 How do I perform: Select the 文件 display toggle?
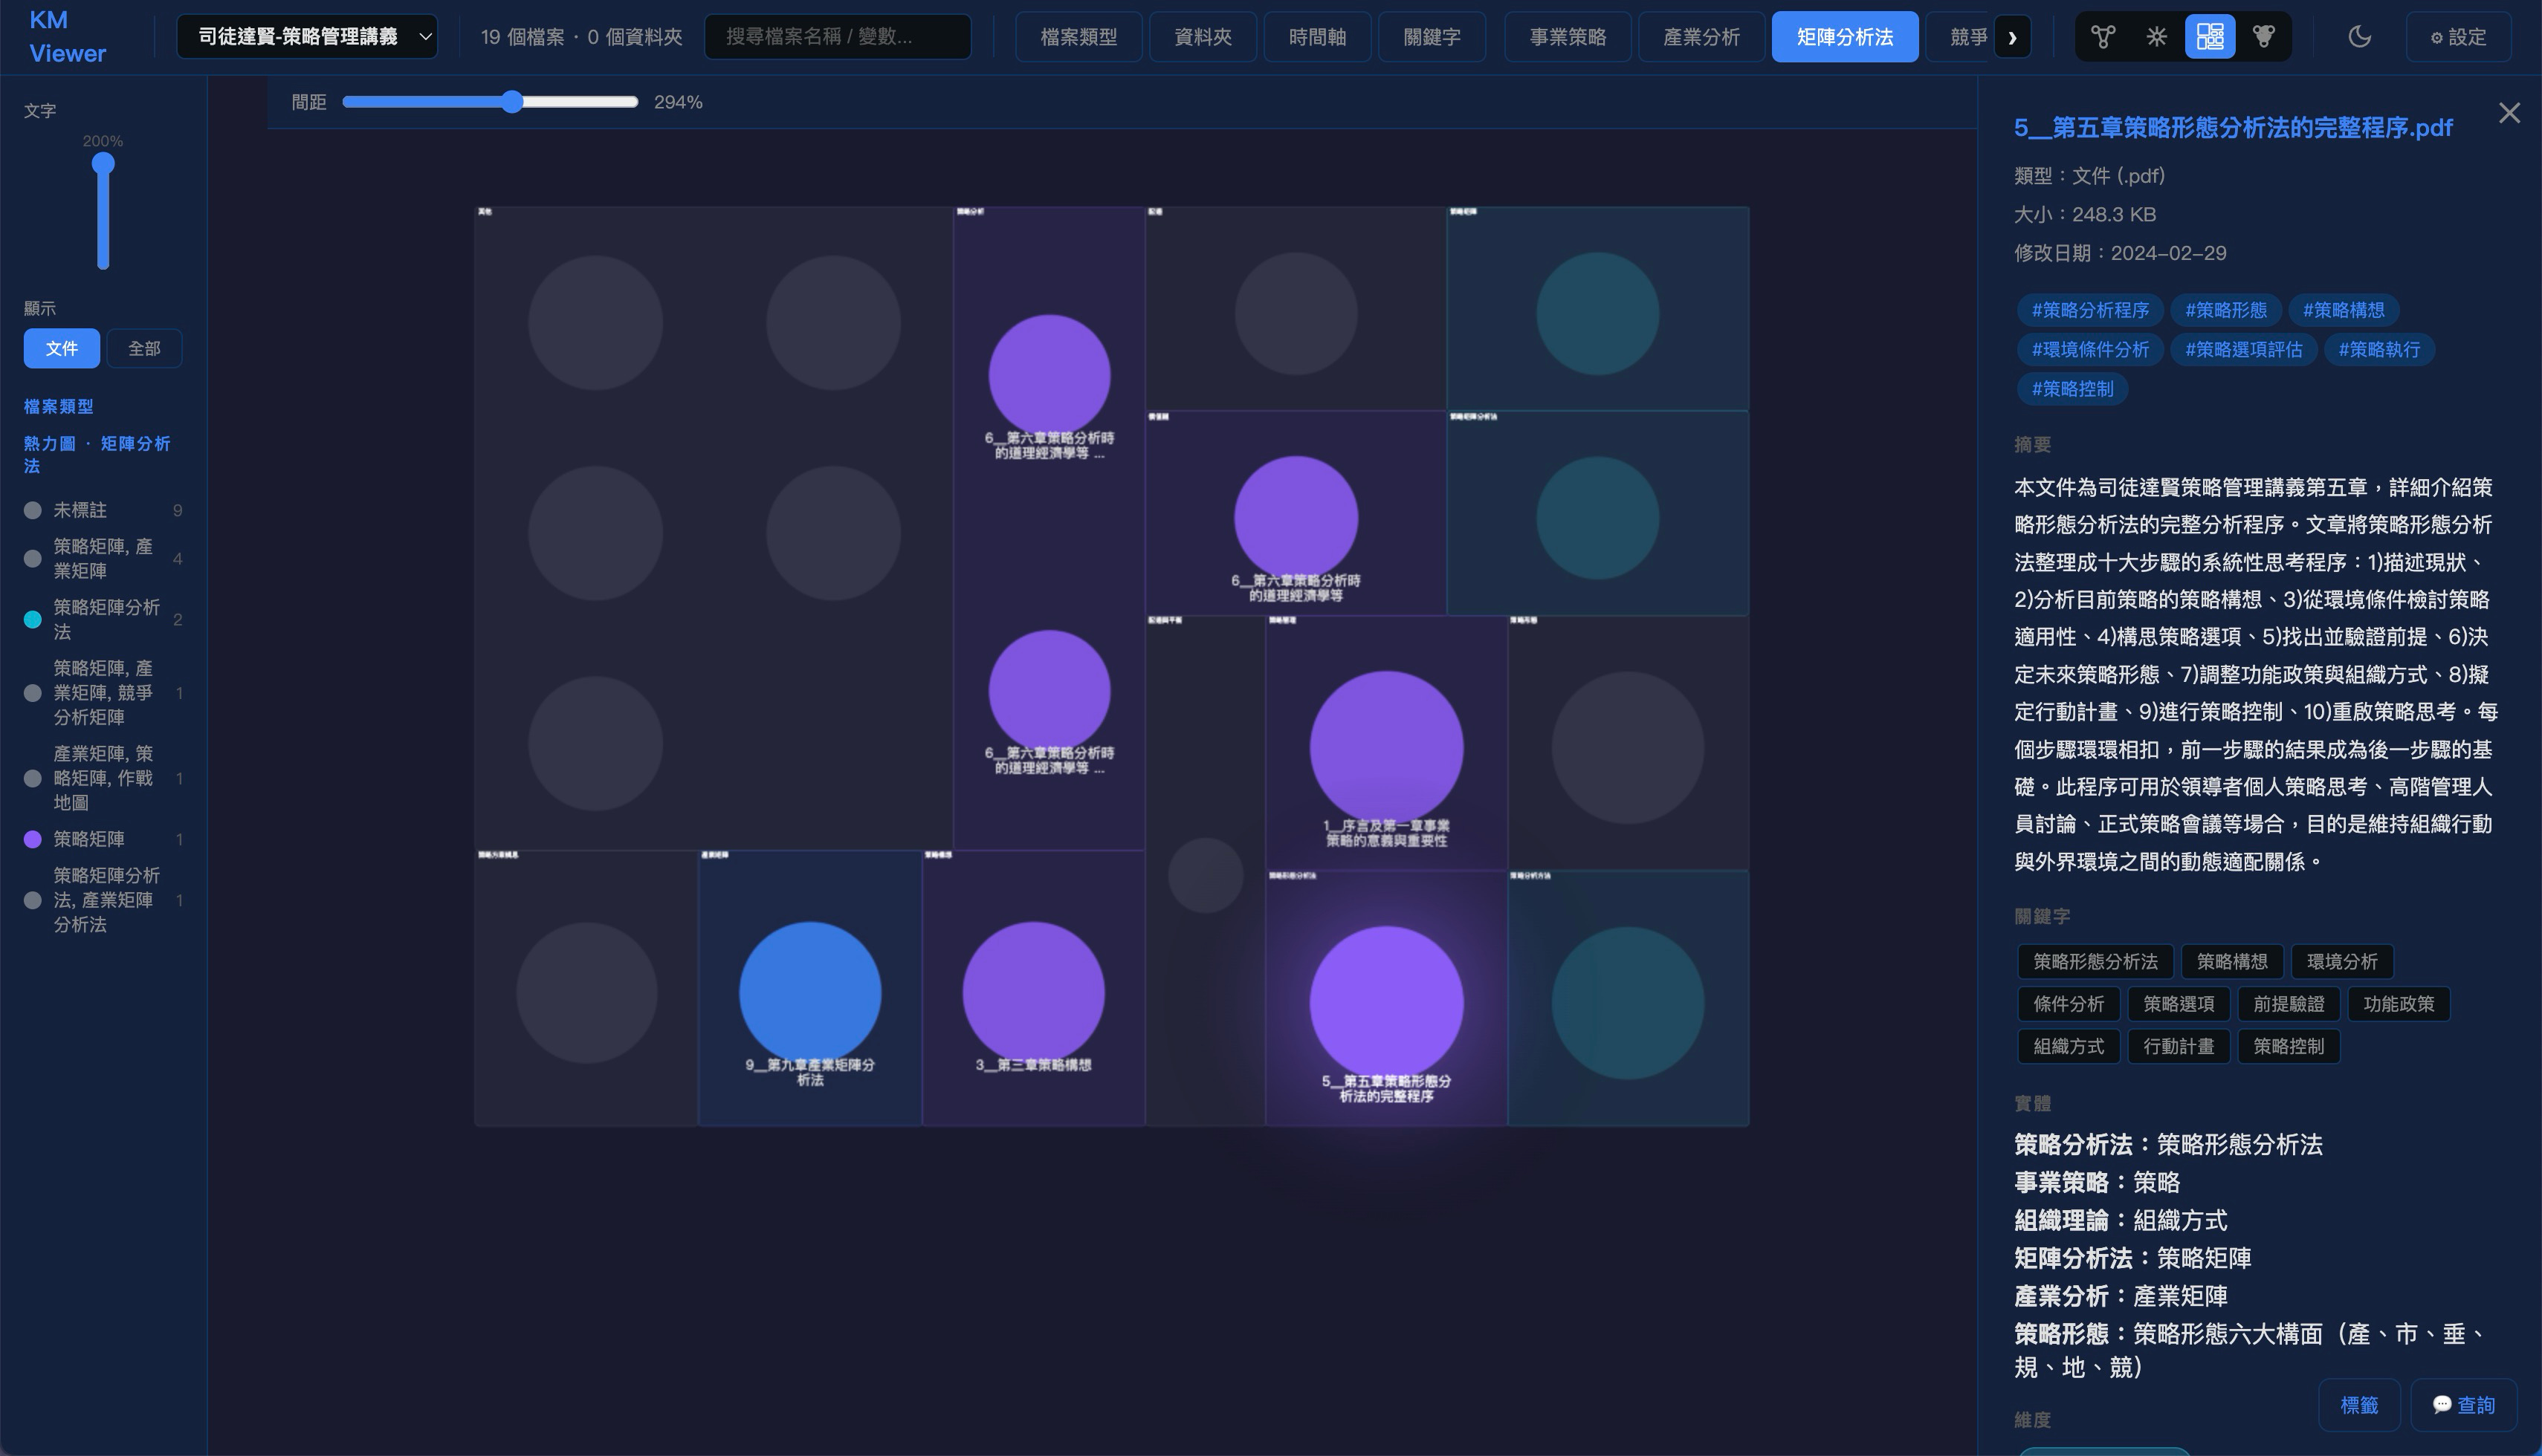click(61, 349)
